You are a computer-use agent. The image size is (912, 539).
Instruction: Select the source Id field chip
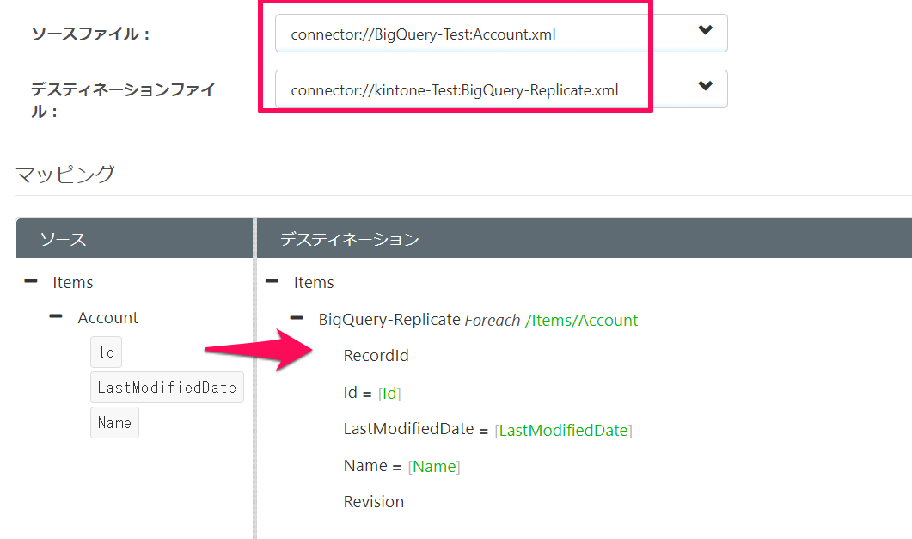tap(107, 352)
